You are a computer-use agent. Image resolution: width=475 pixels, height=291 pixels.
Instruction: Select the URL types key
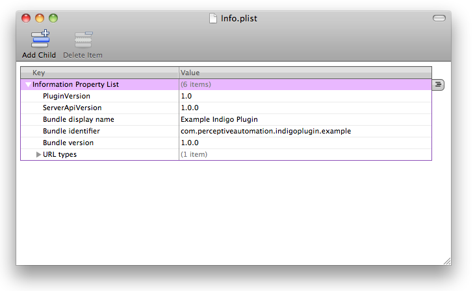click(60, 154)
